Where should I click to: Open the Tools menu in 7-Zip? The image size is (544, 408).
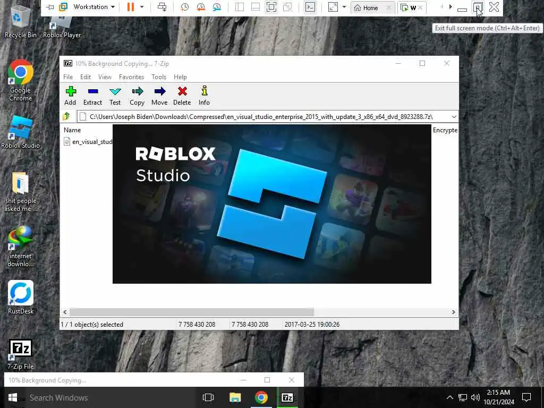(x=158, y=76)
